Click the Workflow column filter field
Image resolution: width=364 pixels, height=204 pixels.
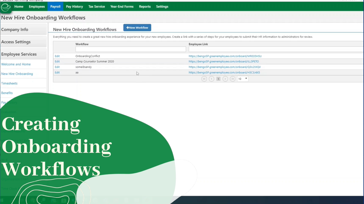click(131, 49)
